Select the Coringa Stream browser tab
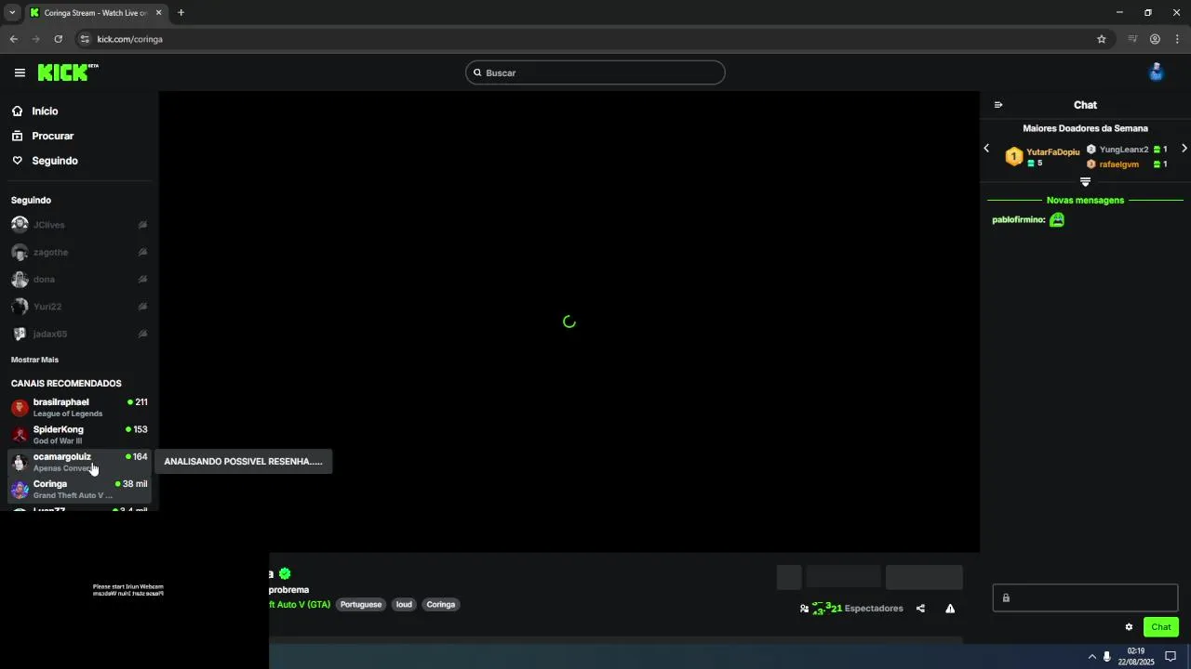This screenshot has height=669, width=1191. 96,13
